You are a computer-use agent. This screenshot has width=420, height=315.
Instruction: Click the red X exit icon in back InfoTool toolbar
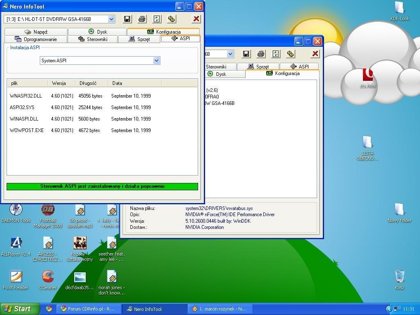(315, 54)
